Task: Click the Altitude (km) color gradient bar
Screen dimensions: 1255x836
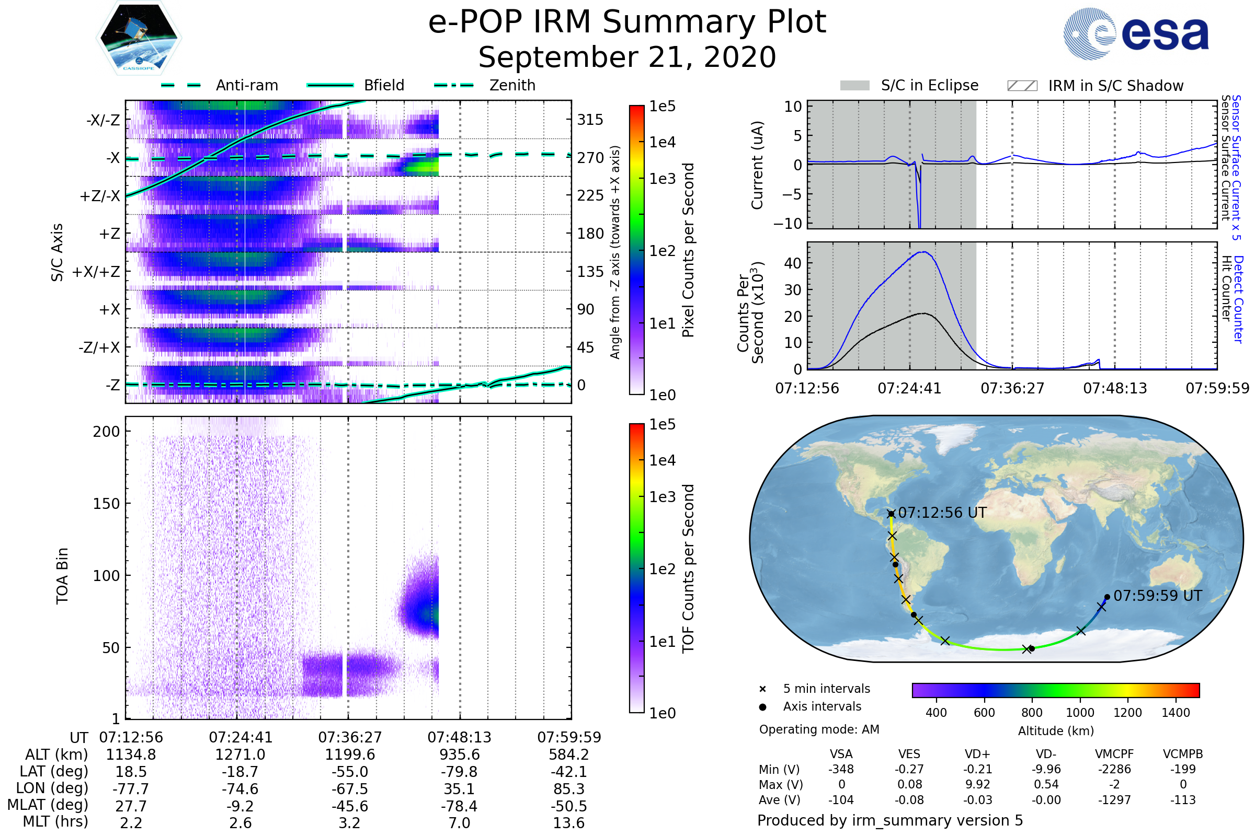Action: tap(1055, 690)
